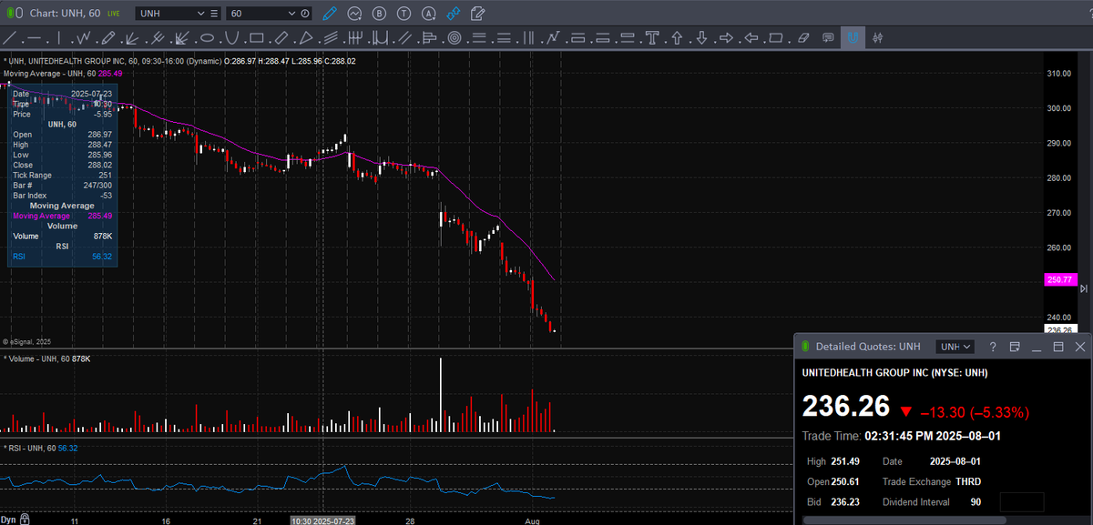Image resolution: width=1093 pixels, height=525 pixels.
Task: Click the LIVE status indicator
Action: click(113, 14)
